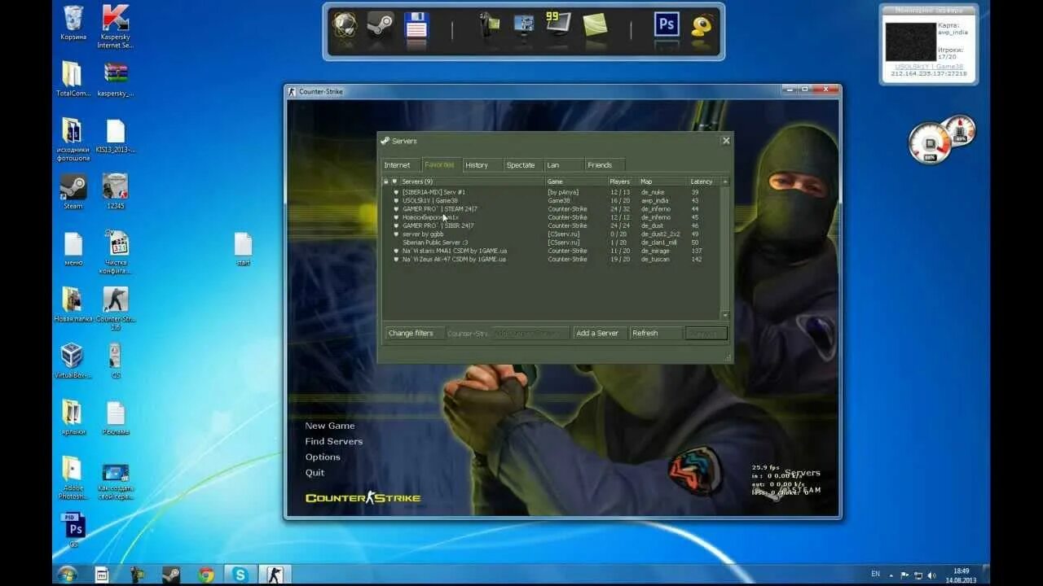1043x586 pixels.
Task: Open the globe network icon in the dock
Action: [x=345, y=24]
